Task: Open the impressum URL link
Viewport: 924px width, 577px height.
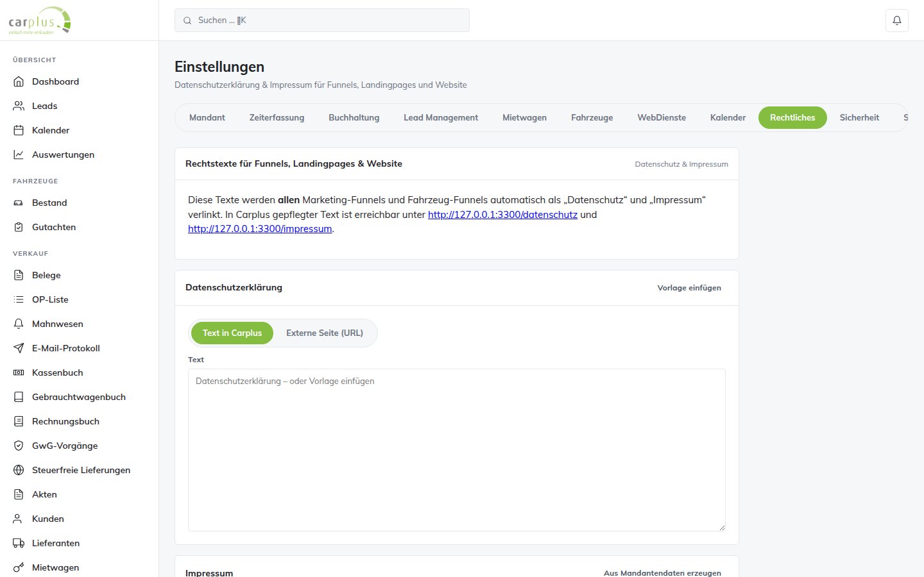Action: point(260,229)
